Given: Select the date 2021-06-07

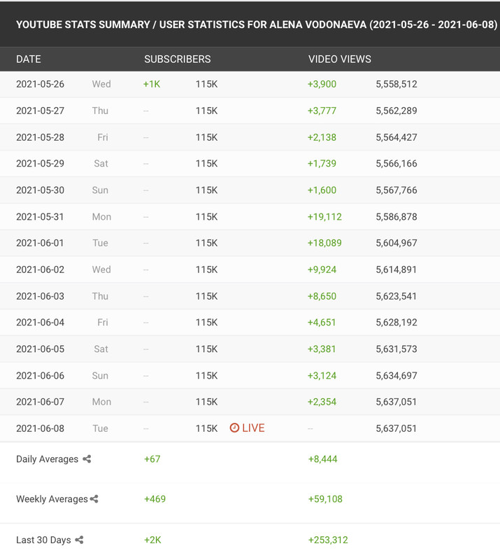Looking at the screenshot, I should click(41, 402).
